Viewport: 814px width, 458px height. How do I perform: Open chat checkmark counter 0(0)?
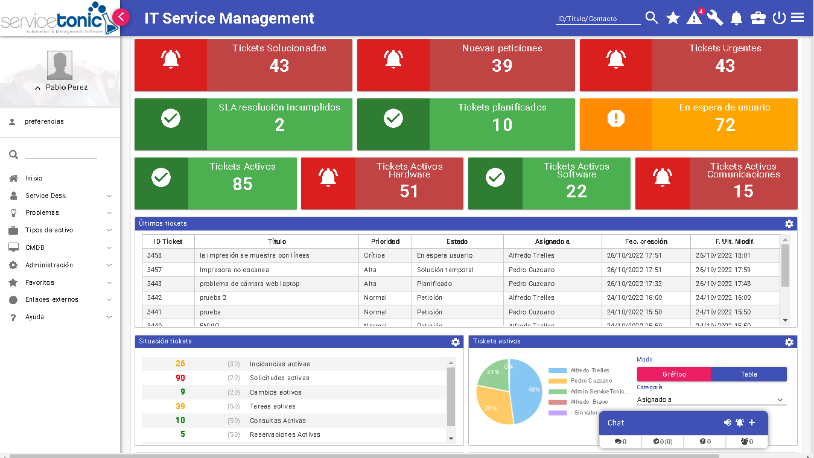pyautogui.click(x=663, y=442)
